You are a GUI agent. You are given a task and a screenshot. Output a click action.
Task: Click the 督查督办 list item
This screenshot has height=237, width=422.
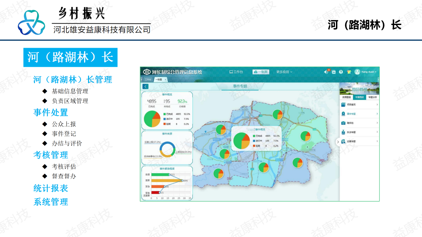tap(64, 176)
